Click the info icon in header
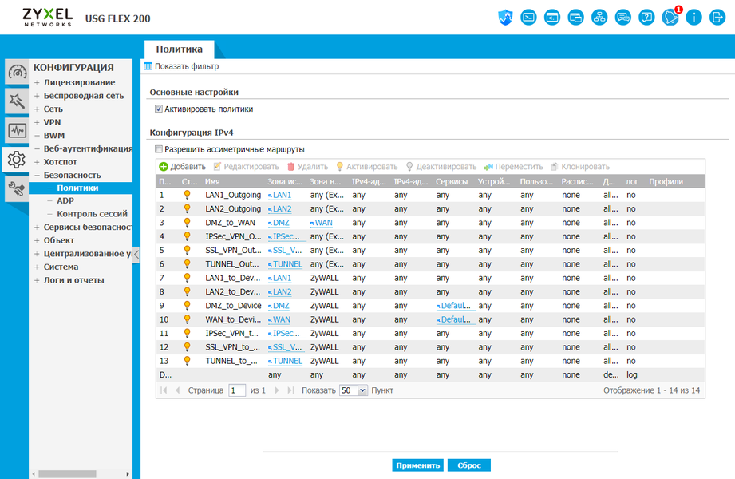 pos(694,18)
